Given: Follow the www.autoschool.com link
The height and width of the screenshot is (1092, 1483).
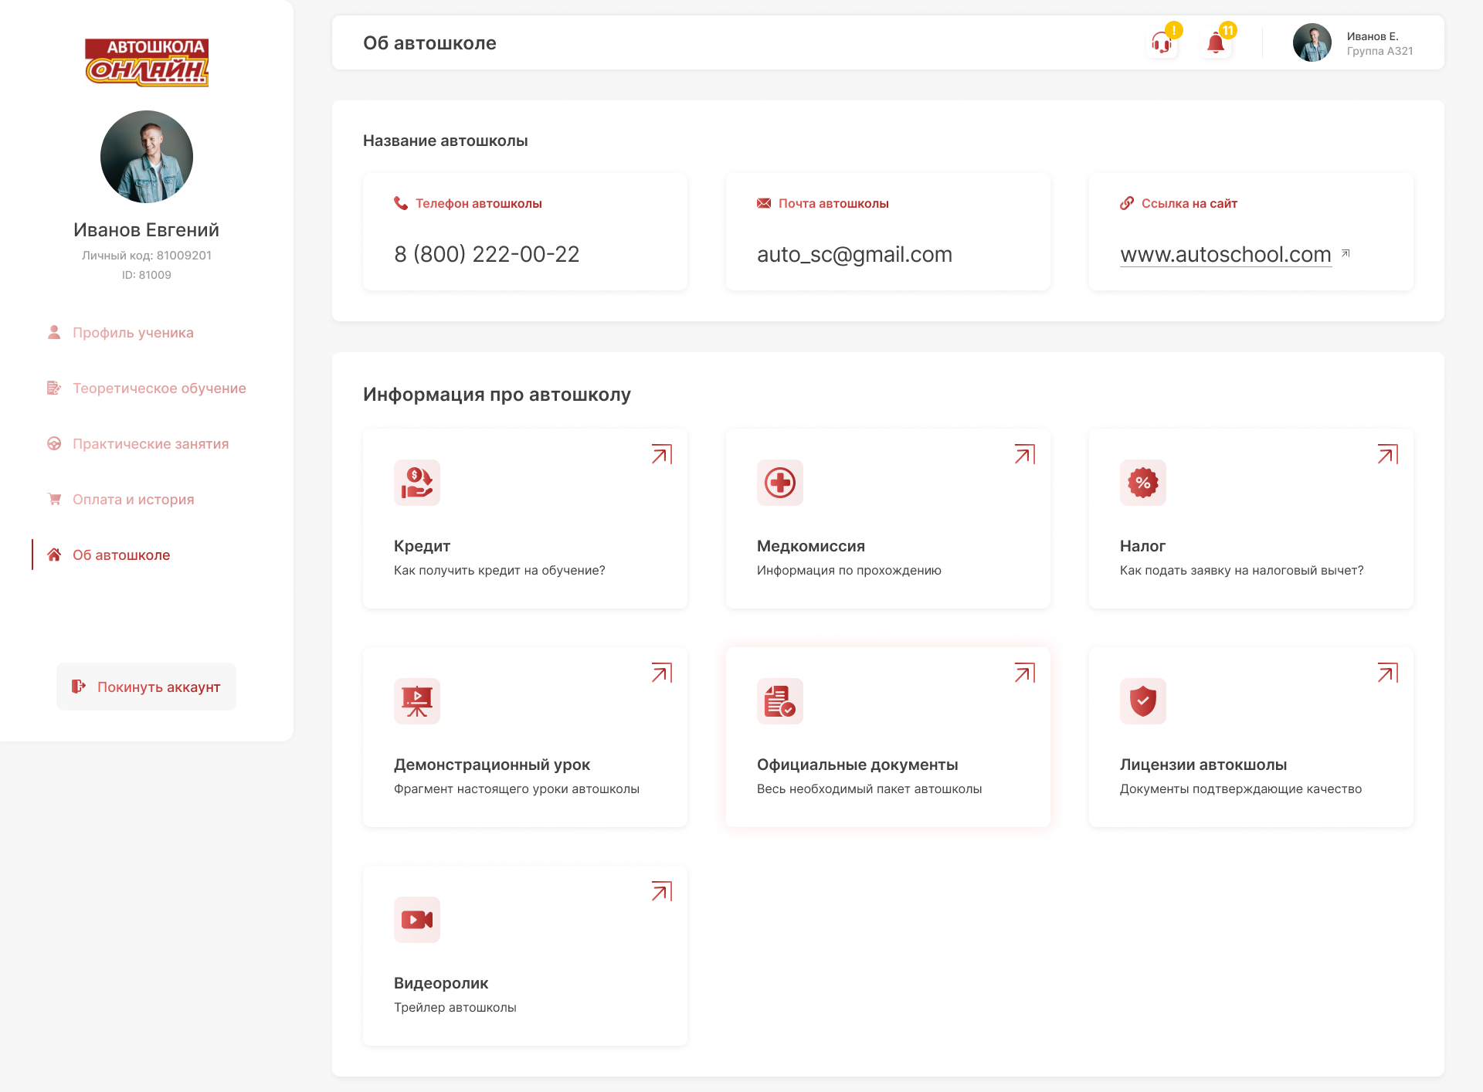Looking at the screenshot, I should (x=1226, y=254).
